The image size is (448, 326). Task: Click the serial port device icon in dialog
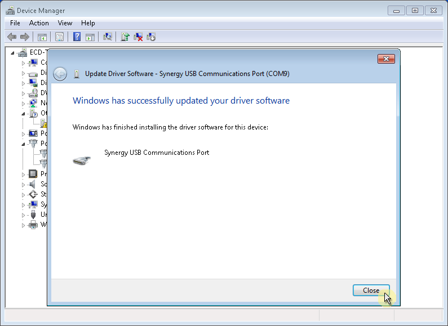coord(82,160)
